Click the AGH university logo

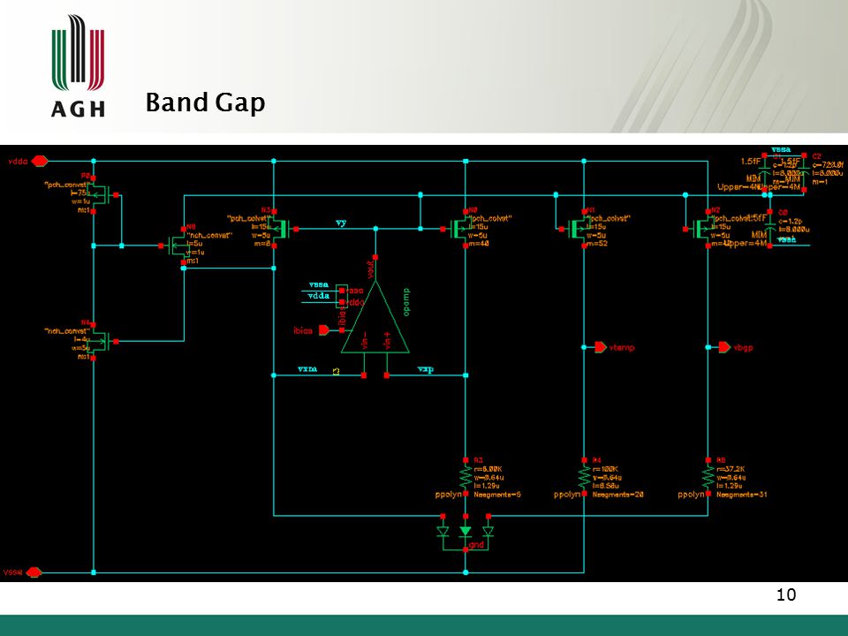78,65
